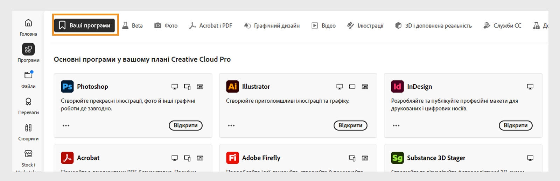Image resolution: width=560 pixels, height=181 pixels.
Task: Open InDesign more options menu
Action: 396,125
